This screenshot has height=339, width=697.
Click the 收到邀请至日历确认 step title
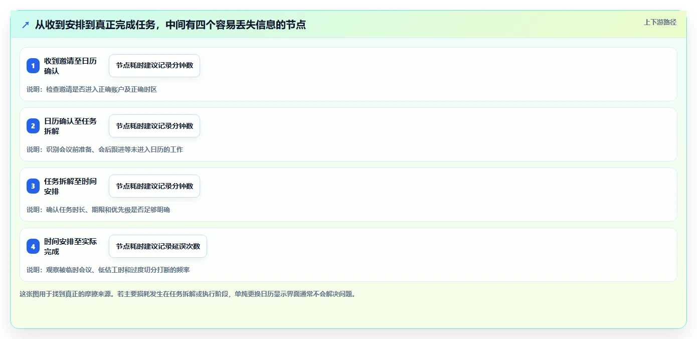pyautogui.click(x=70, y=66)
